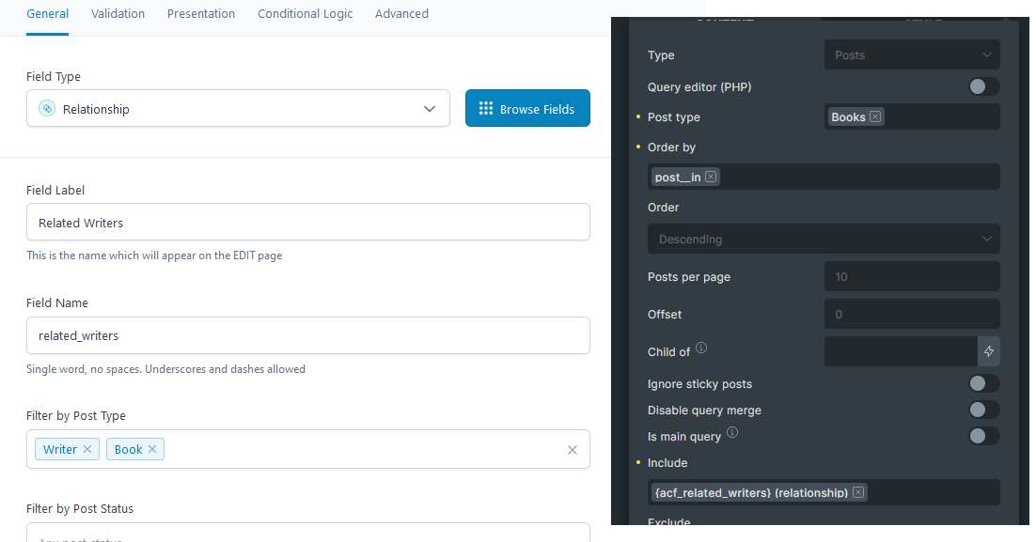The height and width of the screenshot is (542, 1036).
Task: Enable Ignore sticky posts toggle
Action: coord(983,383)
